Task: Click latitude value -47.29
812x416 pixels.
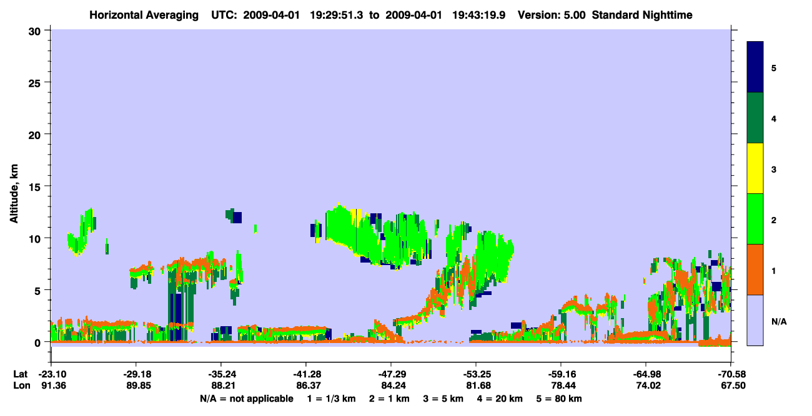Action: [x=390, y=374]
